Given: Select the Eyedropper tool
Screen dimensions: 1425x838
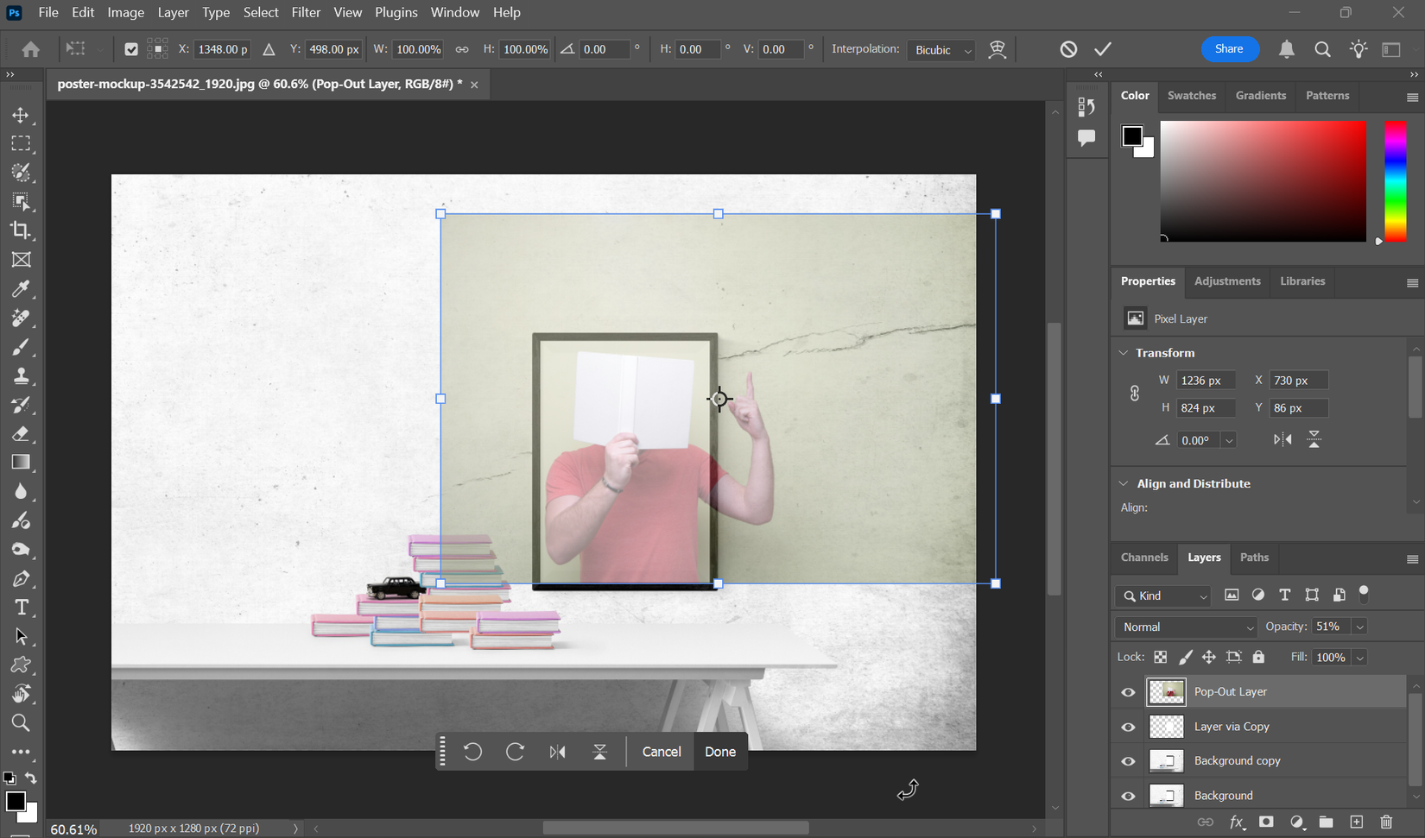Looking at the screenshot, I should [22, 288].
